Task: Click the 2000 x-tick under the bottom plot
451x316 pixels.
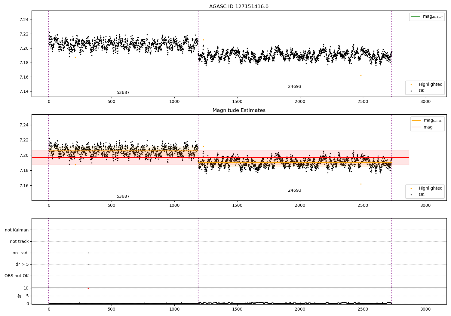Action: (300, 309)
